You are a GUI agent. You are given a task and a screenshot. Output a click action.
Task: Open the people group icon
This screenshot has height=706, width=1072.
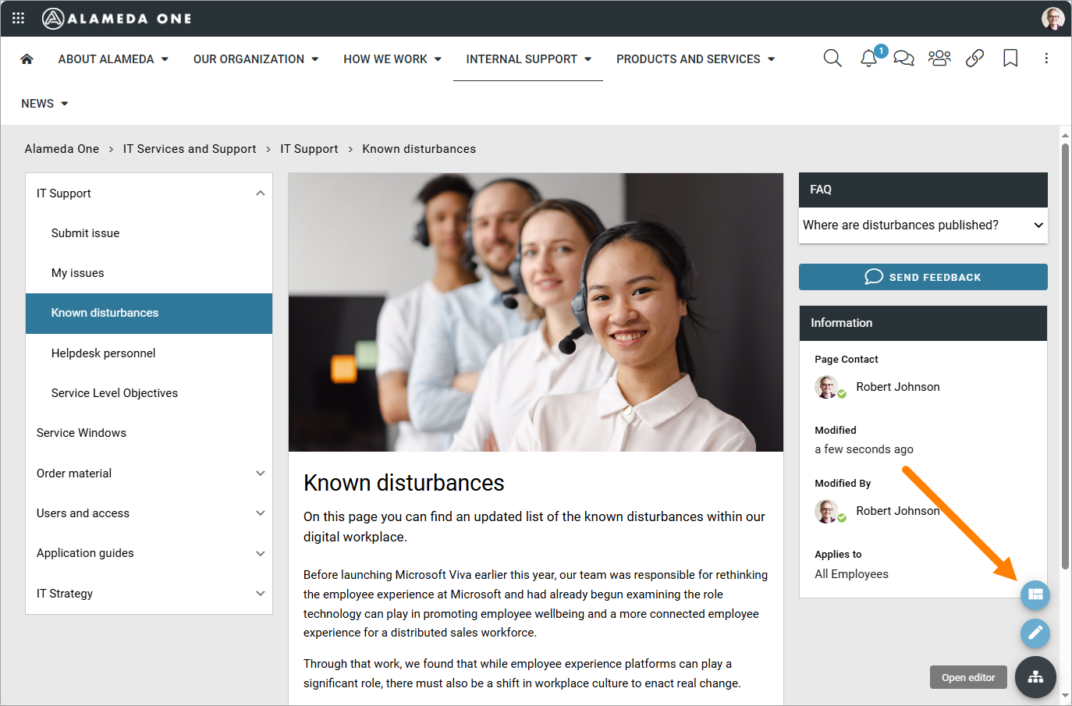[x=939, y=59]
